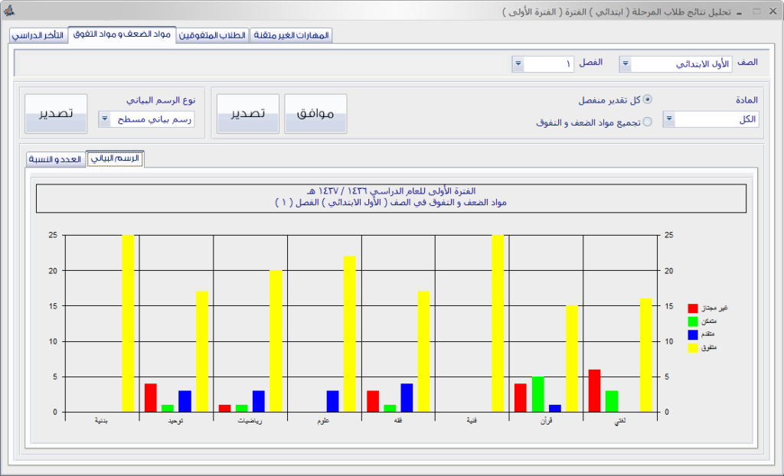Select the الرسم البياني sub-tab
The width and height of the screenshot is (784, 476).
115,158
